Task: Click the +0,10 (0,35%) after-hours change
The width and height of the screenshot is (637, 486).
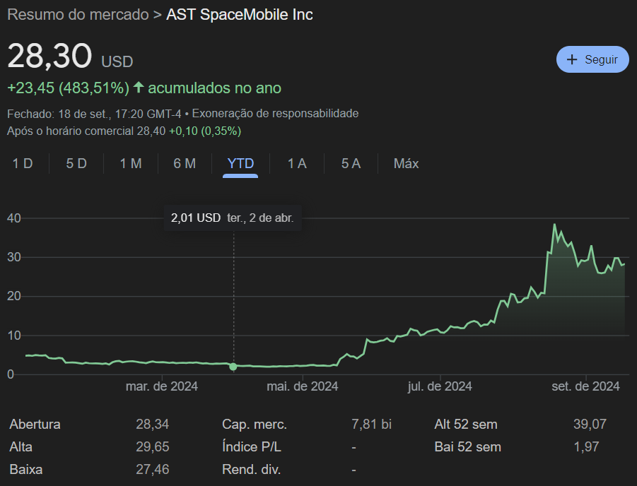Action: (205, 131)
